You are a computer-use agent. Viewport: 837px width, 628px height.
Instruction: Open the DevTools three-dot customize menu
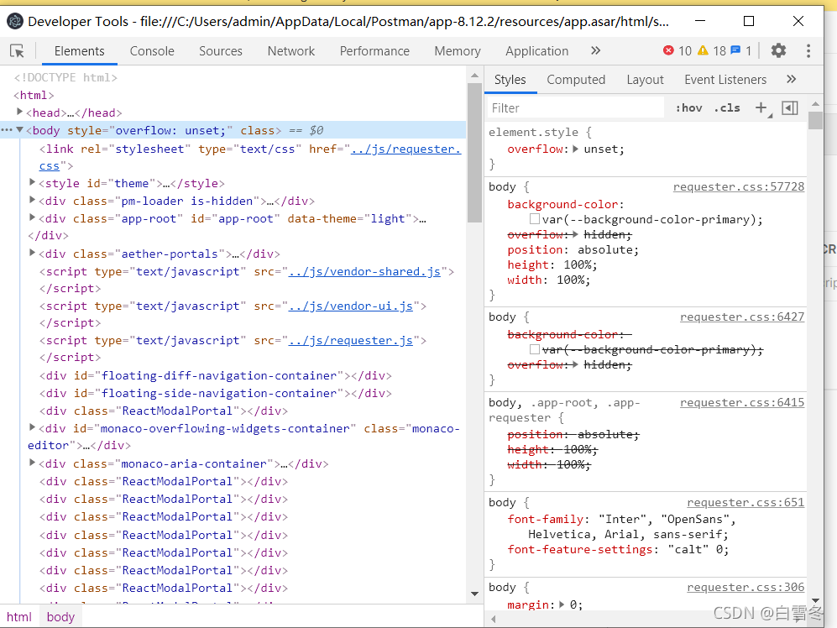pyautogui.click(x=808, y=50)
